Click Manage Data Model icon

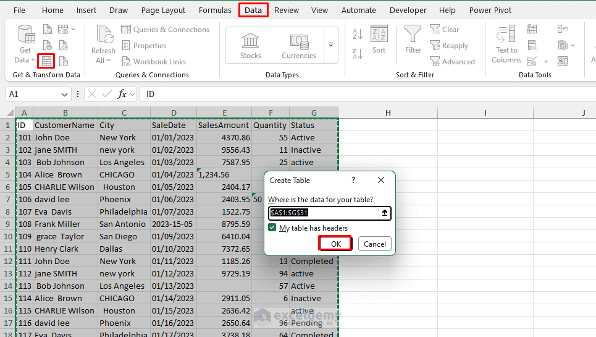tap(563, 61)
